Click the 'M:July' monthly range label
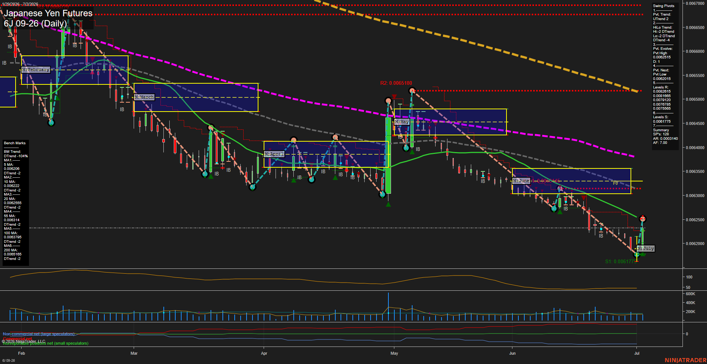 click(646, 248)
